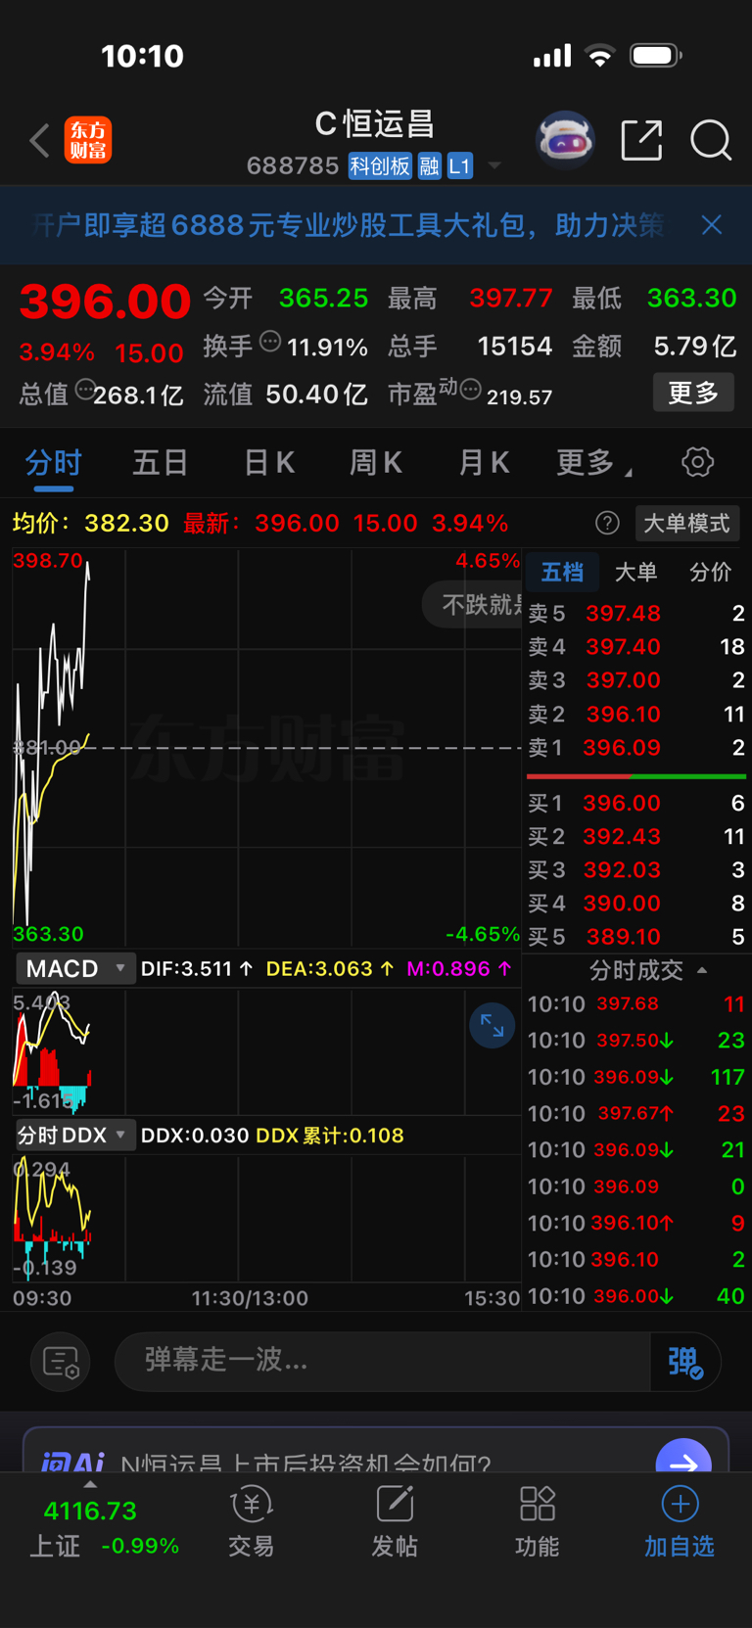Tap the expand chart fullscreen icon

tap(492, 1026)
